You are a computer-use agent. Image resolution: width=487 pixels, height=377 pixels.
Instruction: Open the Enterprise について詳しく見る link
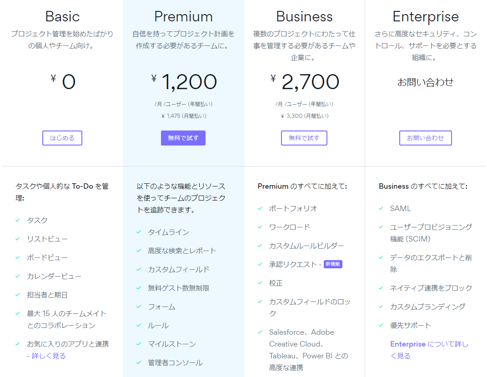click(429, 350)
